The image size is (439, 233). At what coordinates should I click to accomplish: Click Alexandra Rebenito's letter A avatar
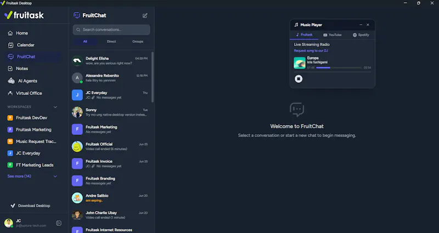pos(77,78)
